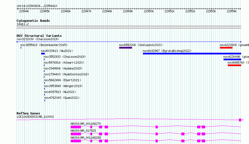Open the DGV Structural Variants track title
This screenshot has width=249, height=144.
tap(39, 36)
